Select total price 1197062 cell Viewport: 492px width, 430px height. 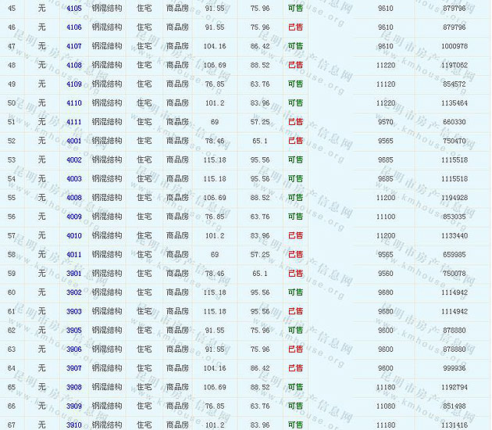tap(454, 65)
